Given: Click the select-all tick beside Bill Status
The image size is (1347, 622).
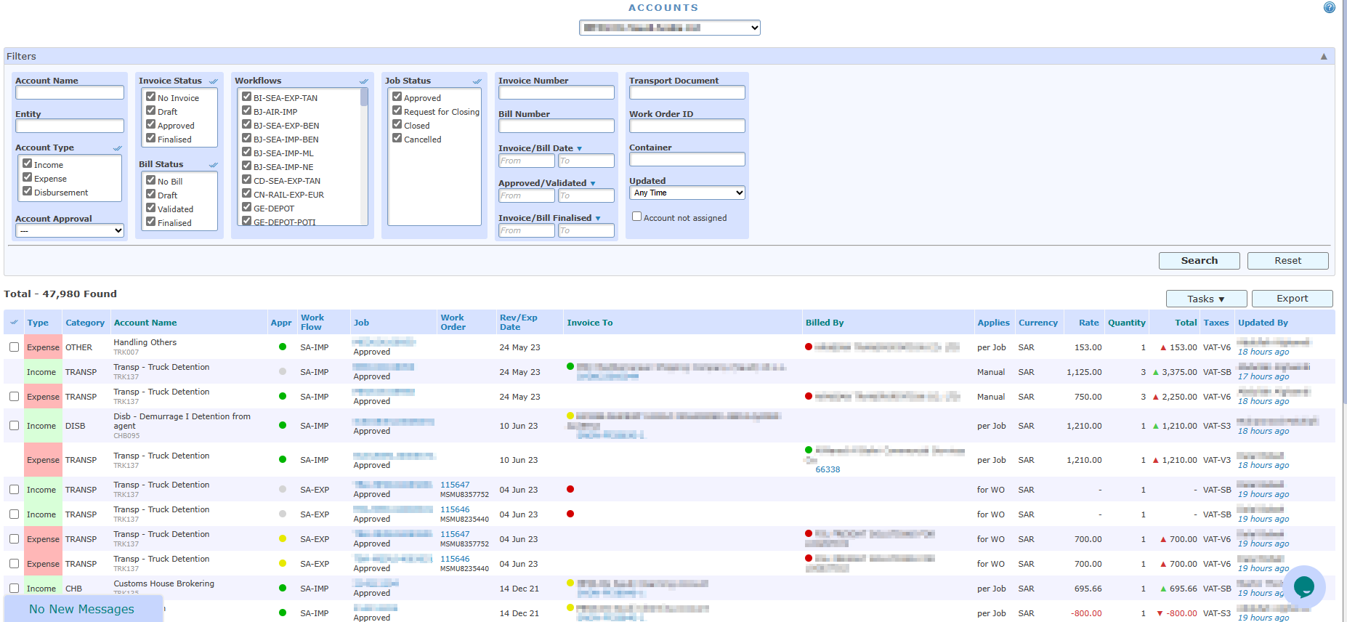Looking at the screenshot, I should (214, 165).
